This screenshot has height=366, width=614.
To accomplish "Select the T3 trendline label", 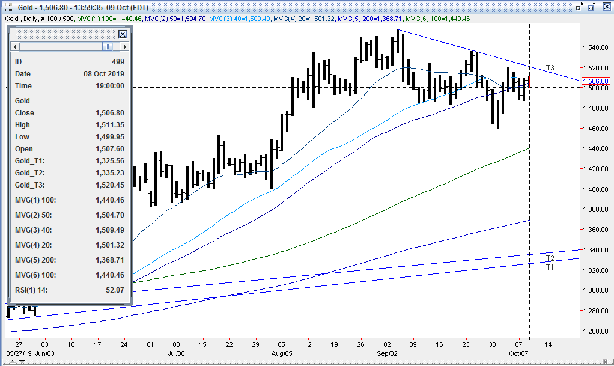I will coord(550,68).
